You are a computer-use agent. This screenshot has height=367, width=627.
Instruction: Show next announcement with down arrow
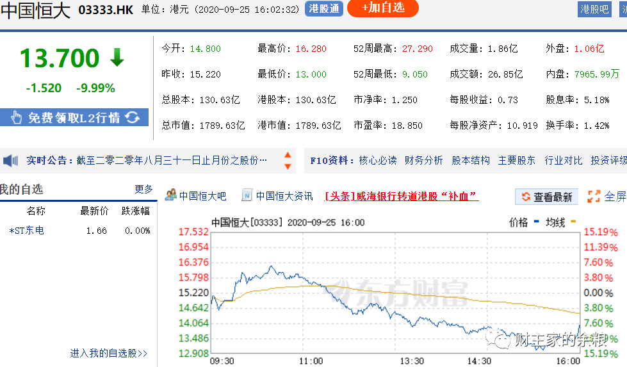click(288, 167)
